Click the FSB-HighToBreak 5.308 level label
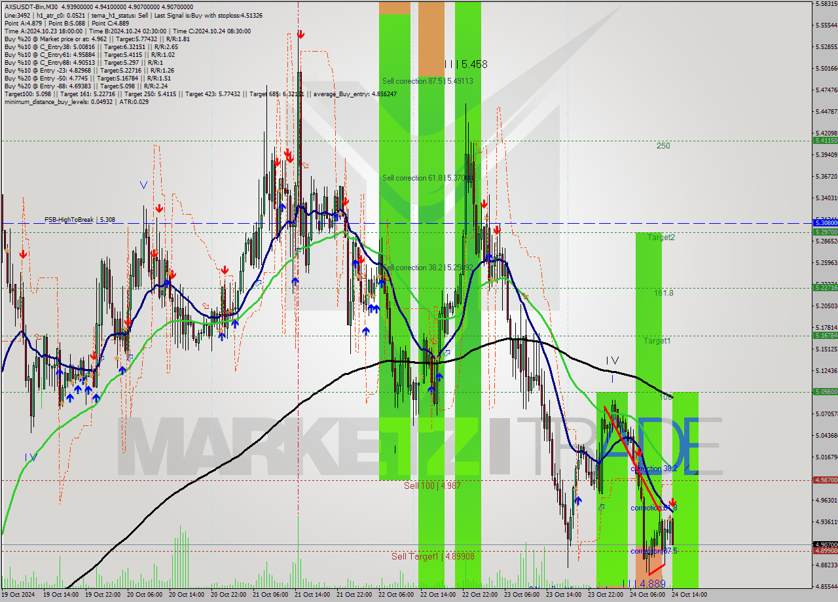Screen dimensions: 838x602 80,220
